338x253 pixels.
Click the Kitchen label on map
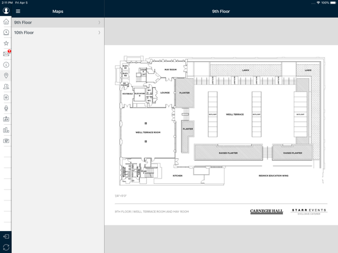click(x=178, y=175)
